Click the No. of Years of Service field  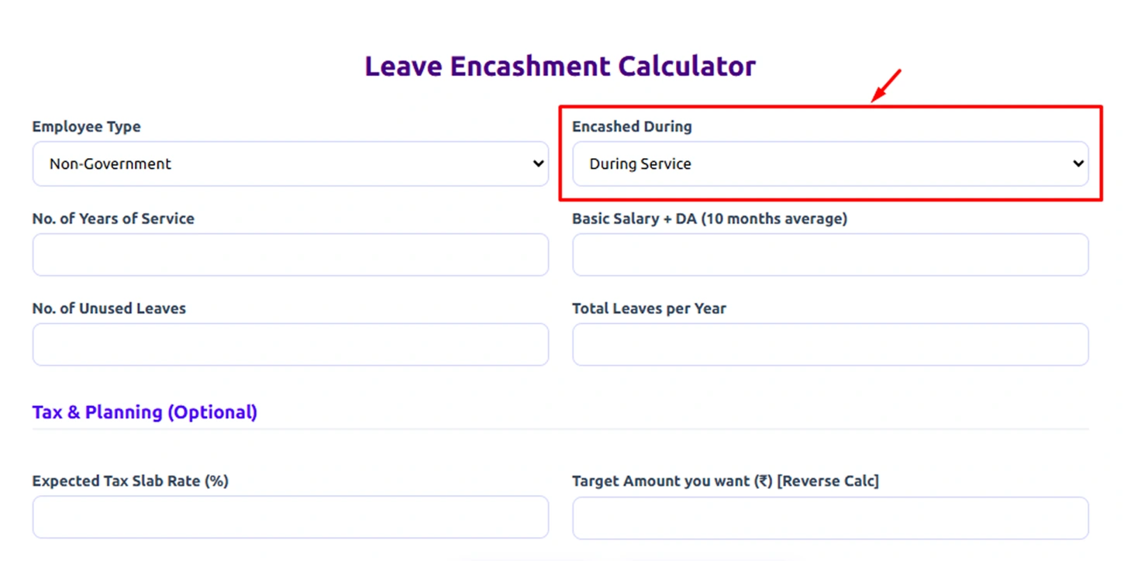[290, 254]
